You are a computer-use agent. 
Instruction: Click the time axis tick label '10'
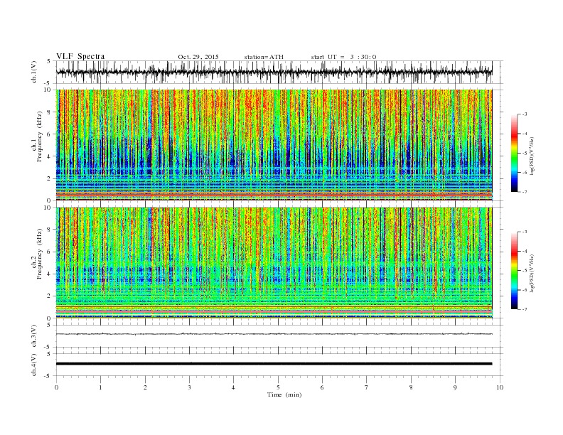[500, 387]
